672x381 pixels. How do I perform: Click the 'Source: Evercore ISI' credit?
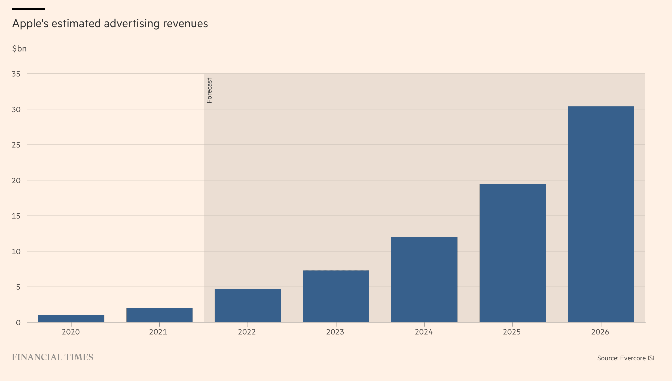pos(626,358)
